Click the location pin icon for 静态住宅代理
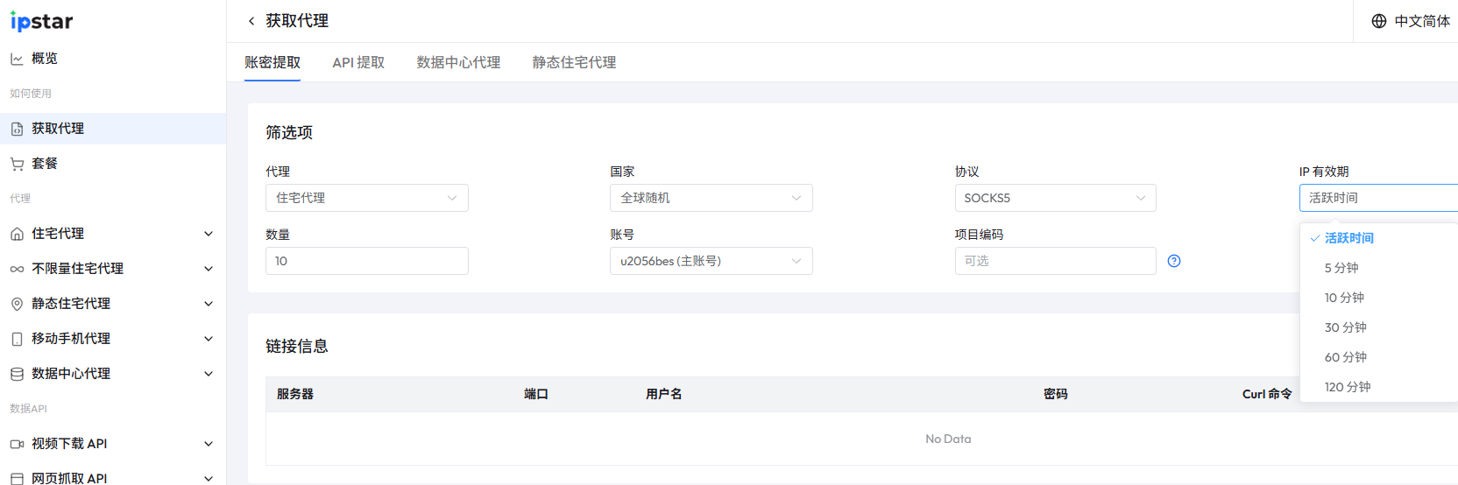1458x485 pixels. 17,304
